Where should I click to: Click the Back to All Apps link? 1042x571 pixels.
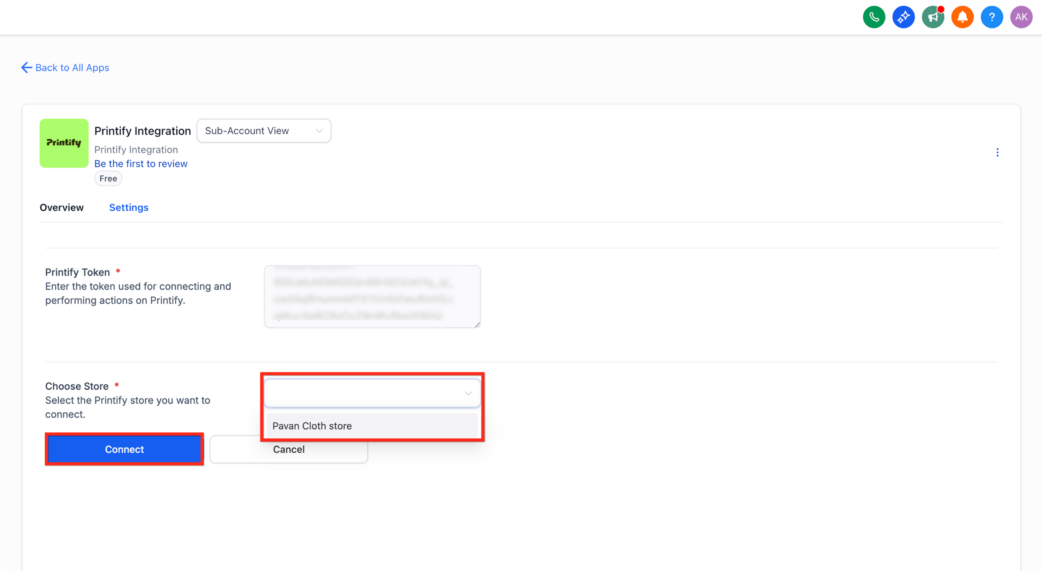click(x=73, y=68)
